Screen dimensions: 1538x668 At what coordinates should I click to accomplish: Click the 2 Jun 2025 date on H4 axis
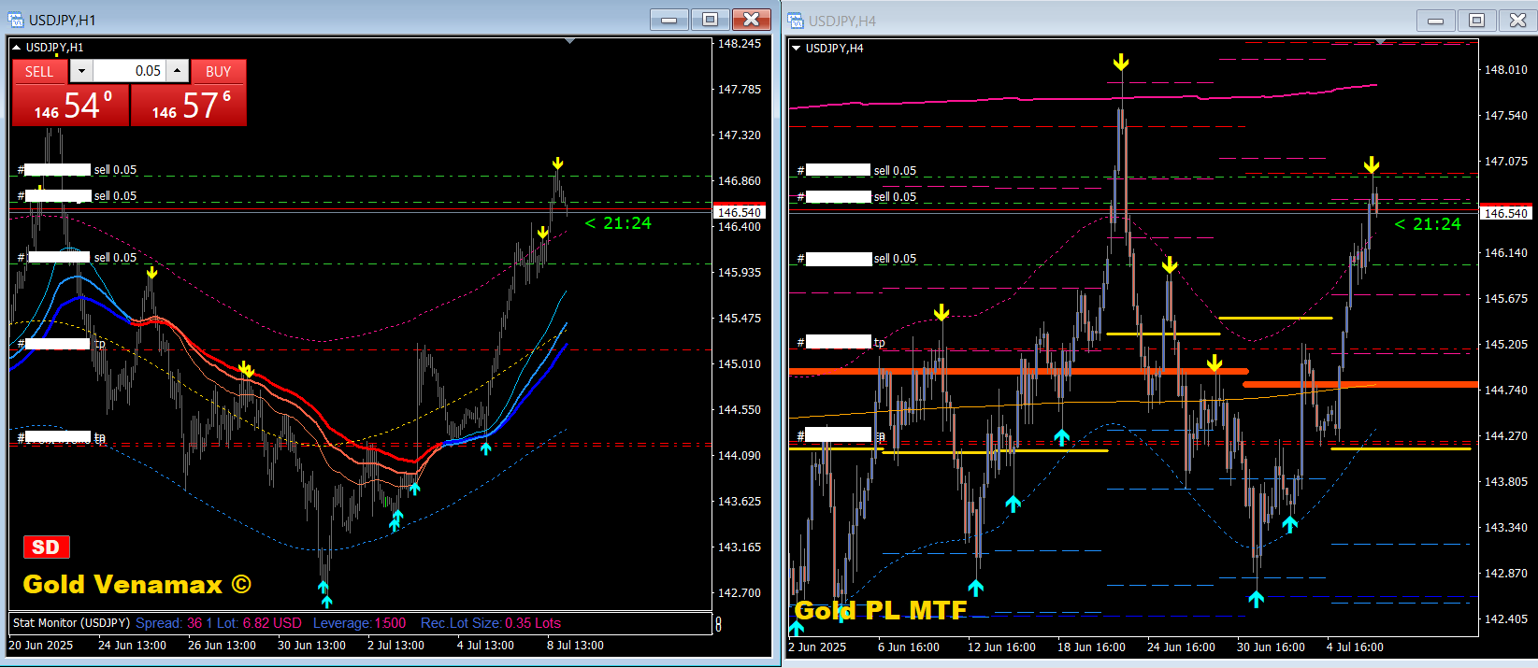[x=817, y=647]
